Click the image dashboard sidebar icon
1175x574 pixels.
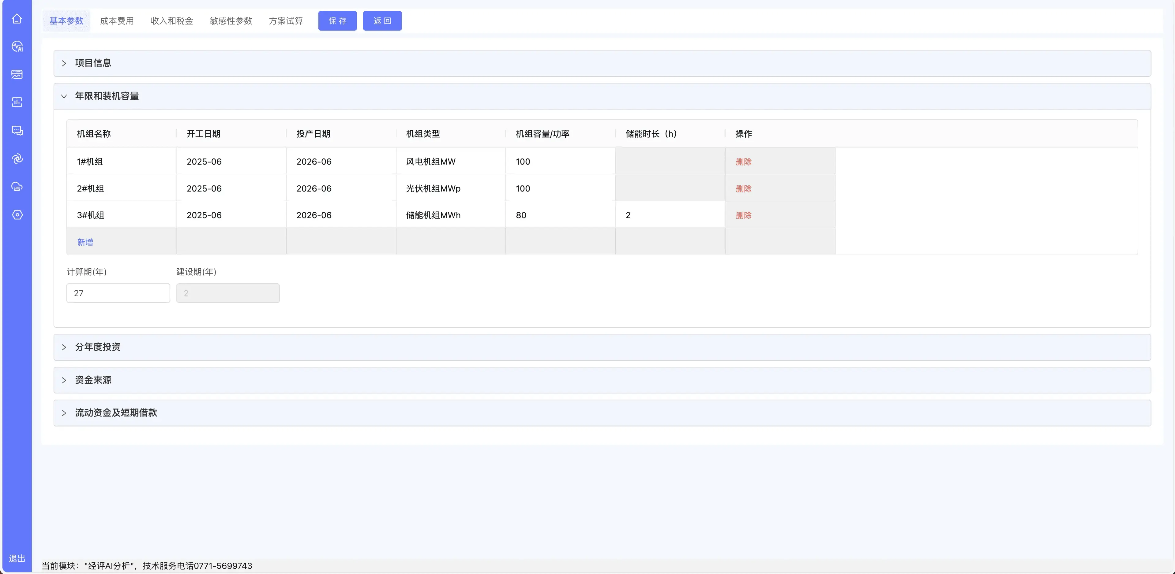[x=17, y=74]
